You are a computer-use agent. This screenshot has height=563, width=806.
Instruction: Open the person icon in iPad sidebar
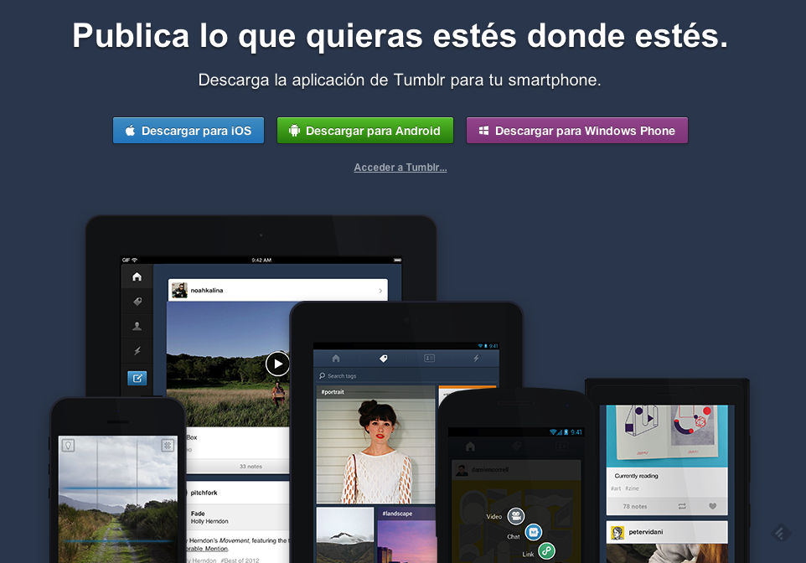tap(137, 327)
